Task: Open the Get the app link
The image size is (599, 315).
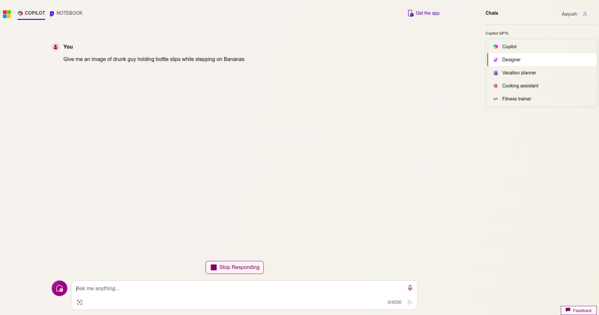Action: pyautogui.click(x=427, y=13)
